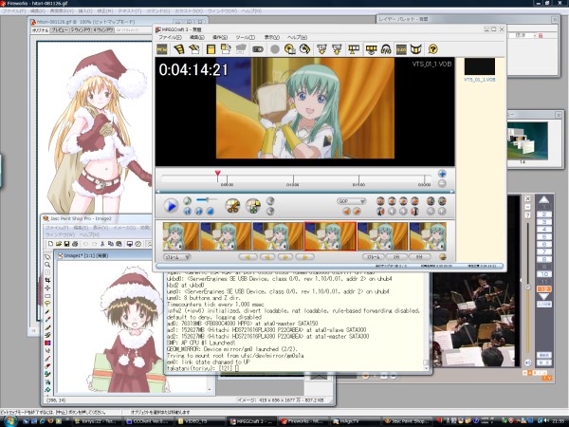Open the left stream dropdown below thumbnails
Viewport: 569px width, 427px height.
pos(177,257)
